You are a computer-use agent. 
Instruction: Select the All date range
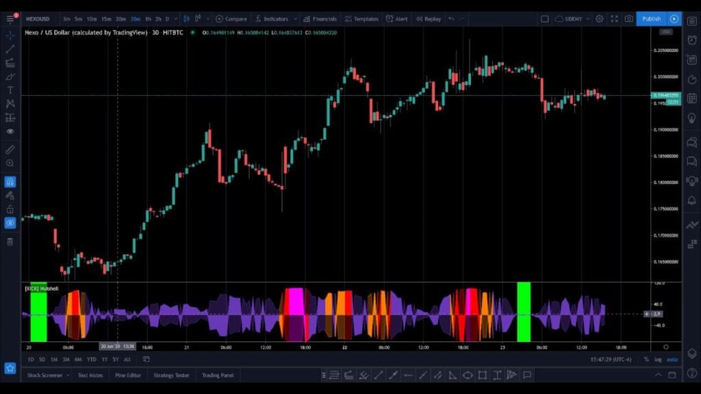[x=127, y=359]
